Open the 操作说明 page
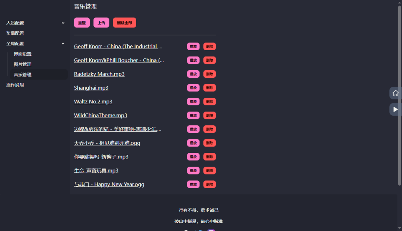This screenshot has width=402, height=231. pos(15,85)
